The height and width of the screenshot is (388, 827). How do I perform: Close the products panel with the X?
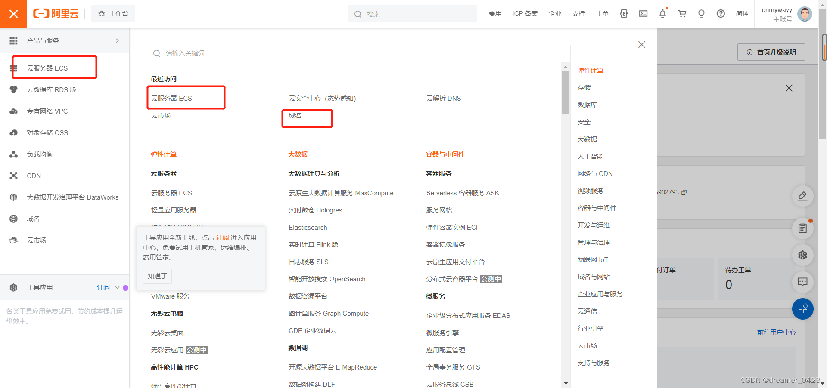point(642,44)
